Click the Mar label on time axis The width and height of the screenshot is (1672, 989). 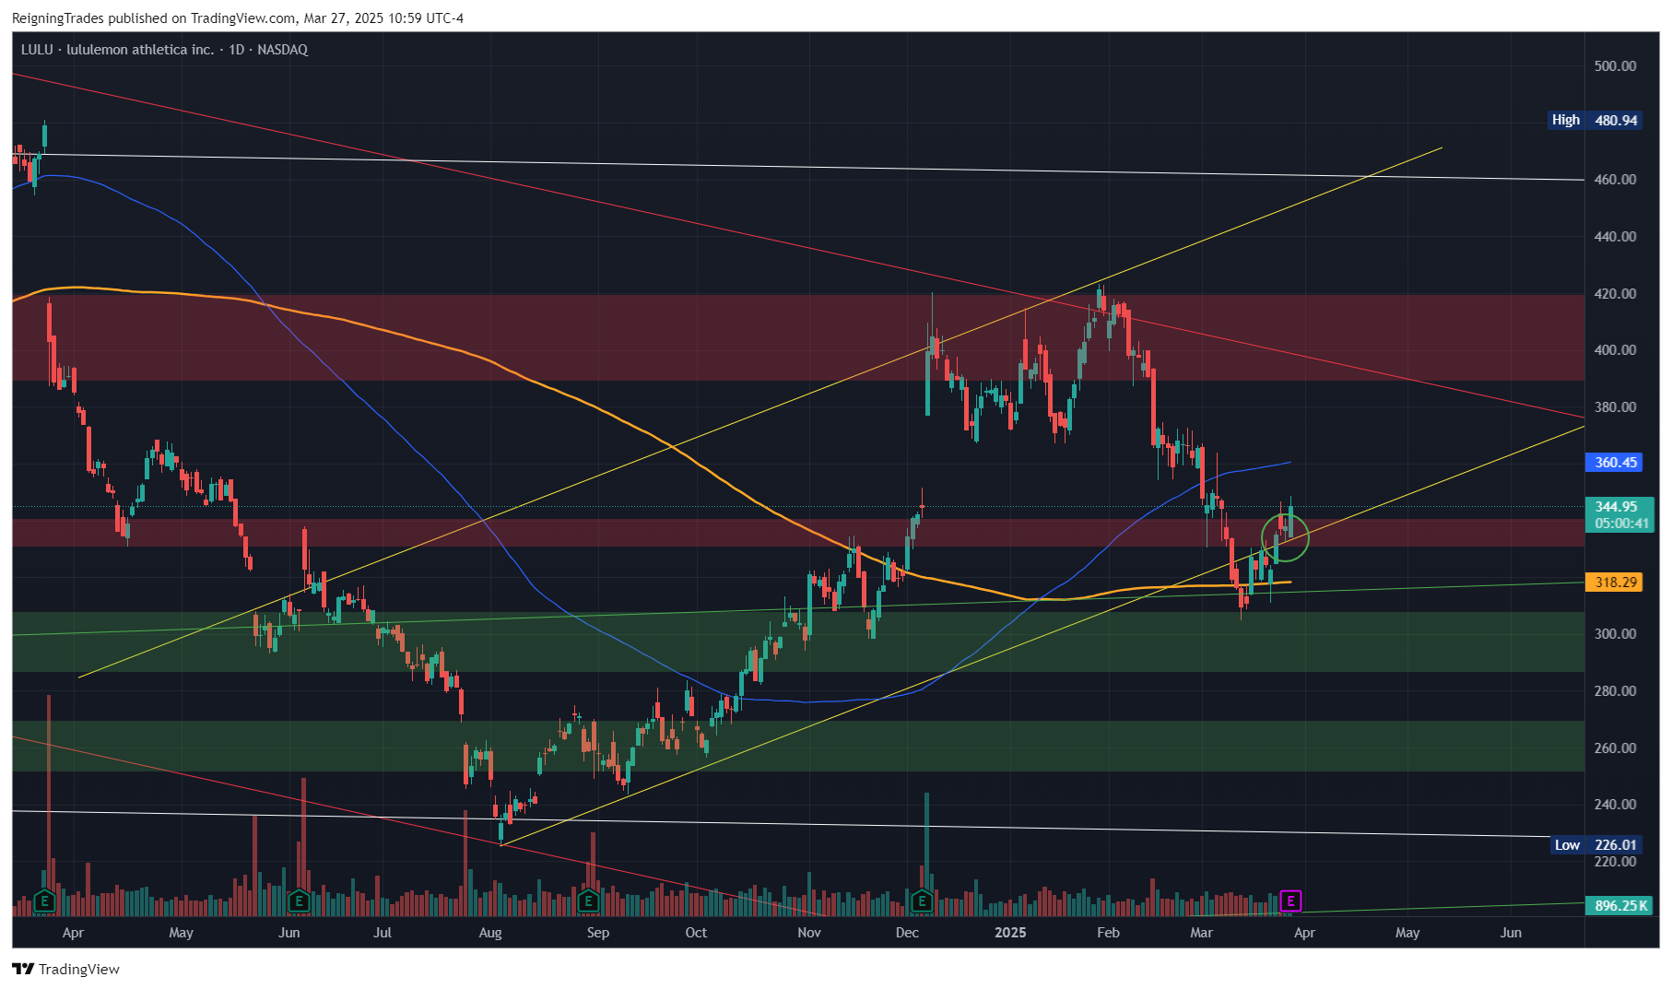(1201, 933)
